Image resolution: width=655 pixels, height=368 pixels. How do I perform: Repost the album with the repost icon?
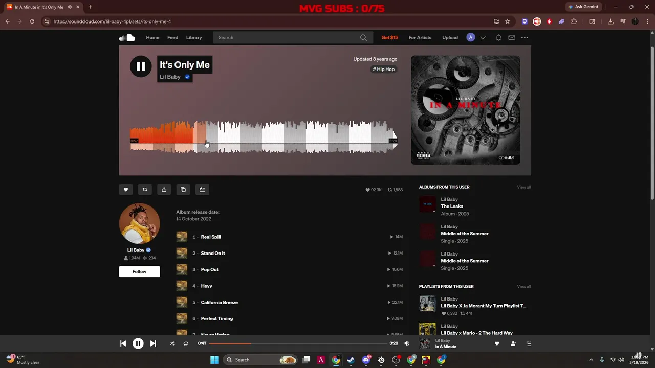145,190
